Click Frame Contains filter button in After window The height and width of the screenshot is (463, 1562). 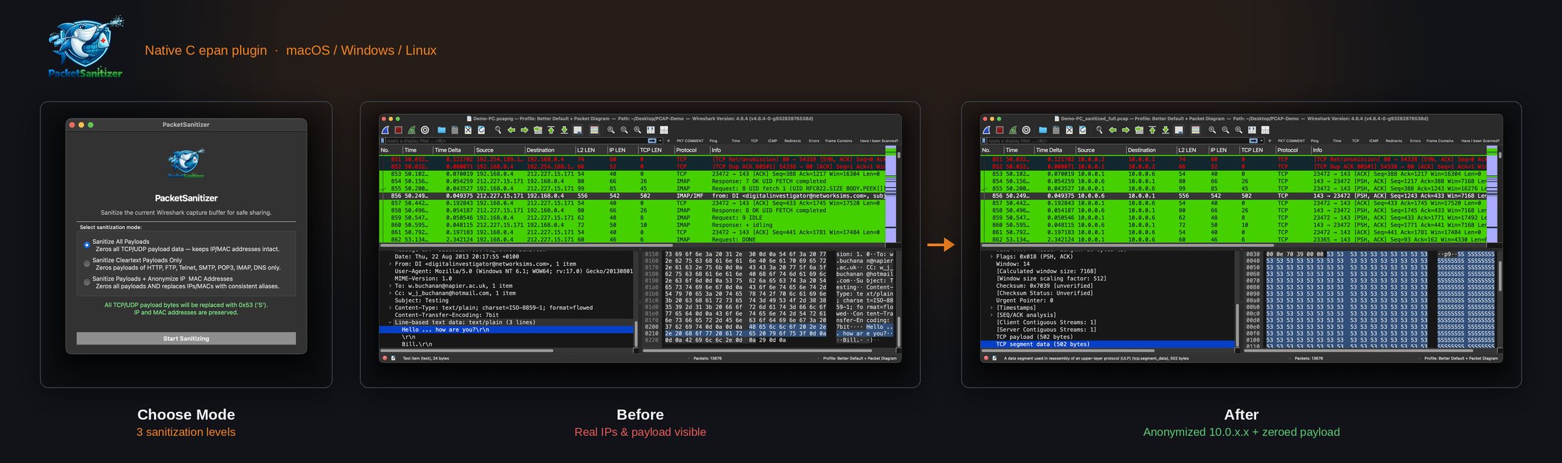[1440, 141]
